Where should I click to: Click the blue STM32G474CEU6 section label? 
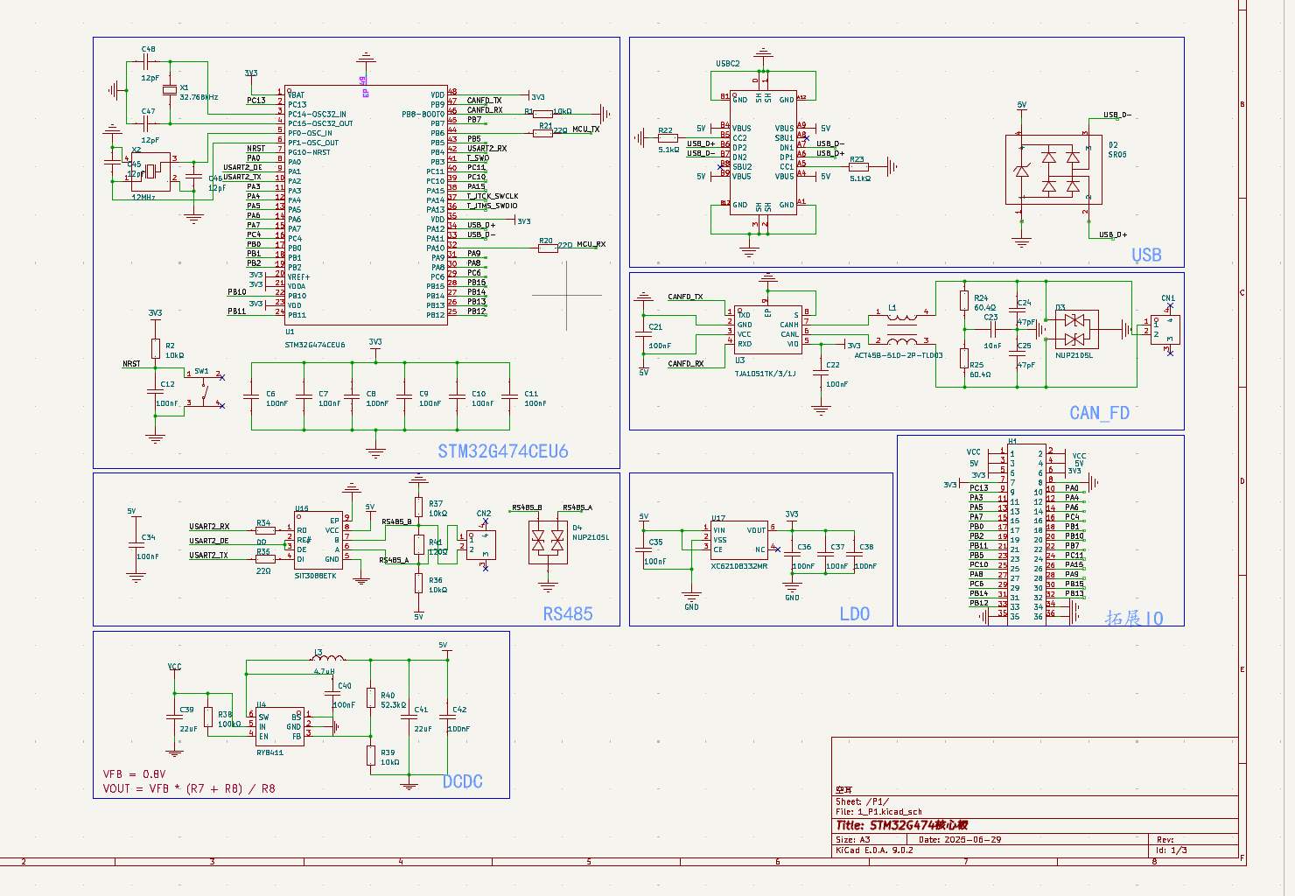(x=503, y=451)
